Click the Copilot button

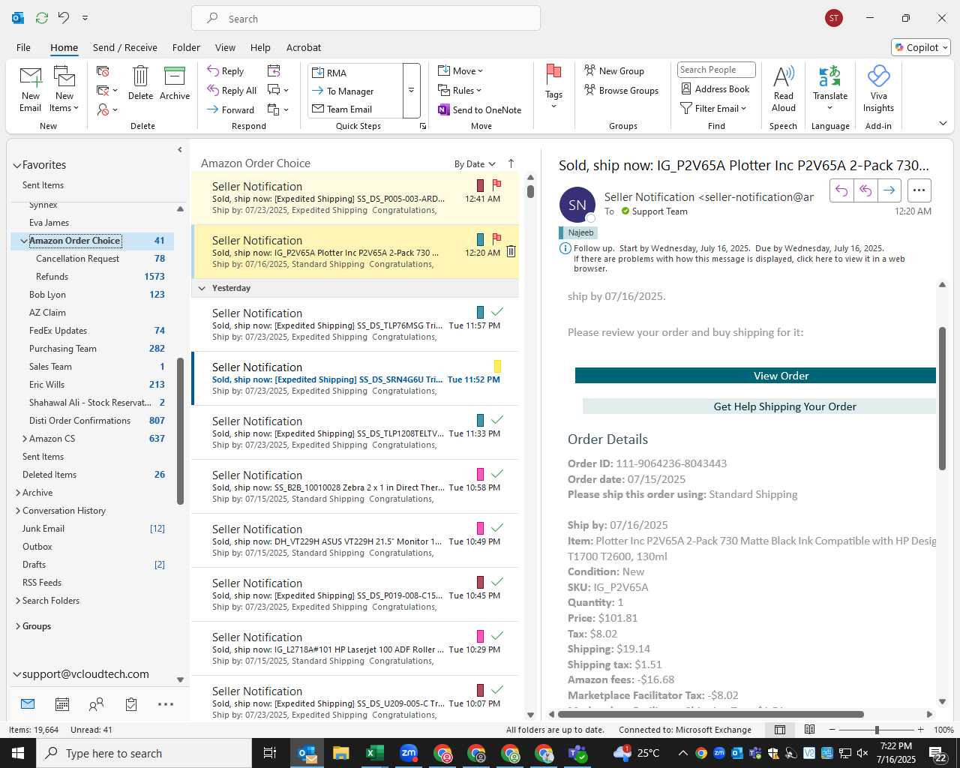click(921, 47)
